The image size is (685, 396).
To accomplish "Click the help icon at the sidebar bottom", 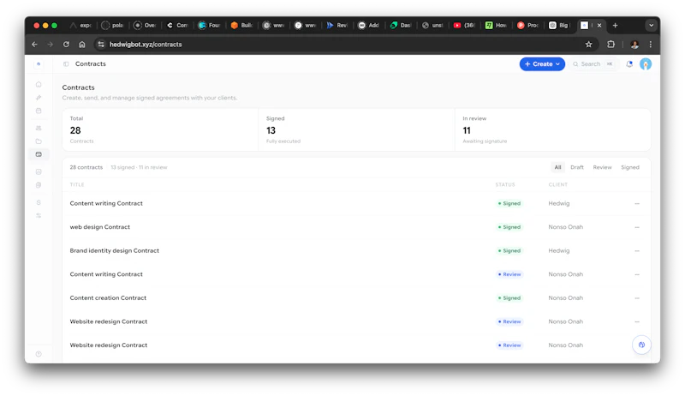I will tap(39, 354).
